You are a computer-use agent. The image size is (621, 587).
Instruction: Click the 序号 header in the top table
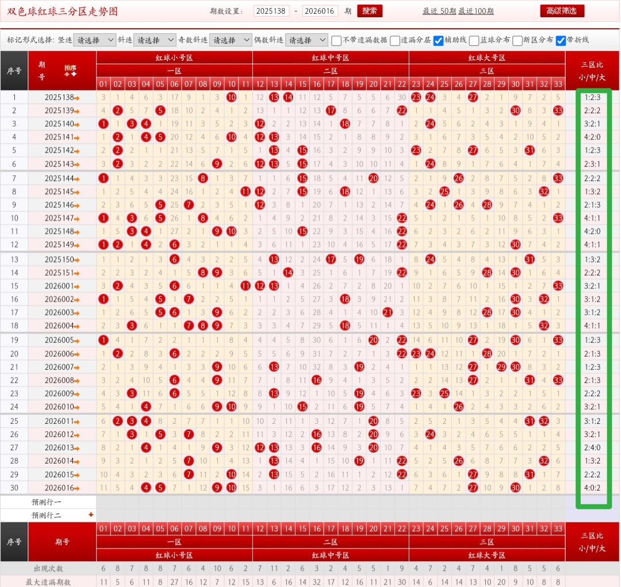tap(14, 71)
